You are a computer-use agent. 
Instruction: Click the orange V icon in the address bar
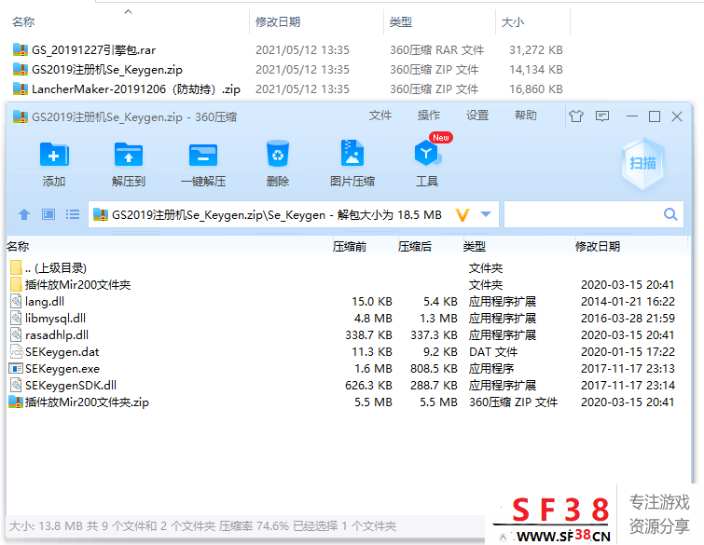pos(462,215)
